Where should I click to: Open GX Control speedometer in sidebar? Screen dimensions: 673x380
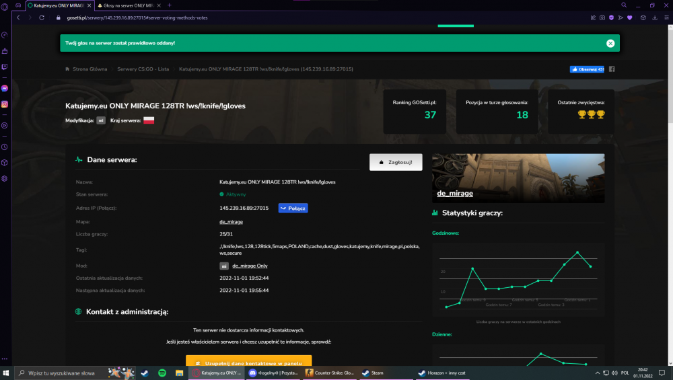[x=5, y=35]
